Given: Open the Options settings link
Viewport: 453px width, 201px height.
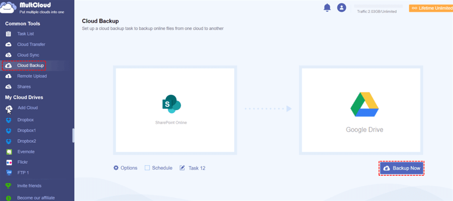Looking at the screenshot, I should [x=129, y=168].
